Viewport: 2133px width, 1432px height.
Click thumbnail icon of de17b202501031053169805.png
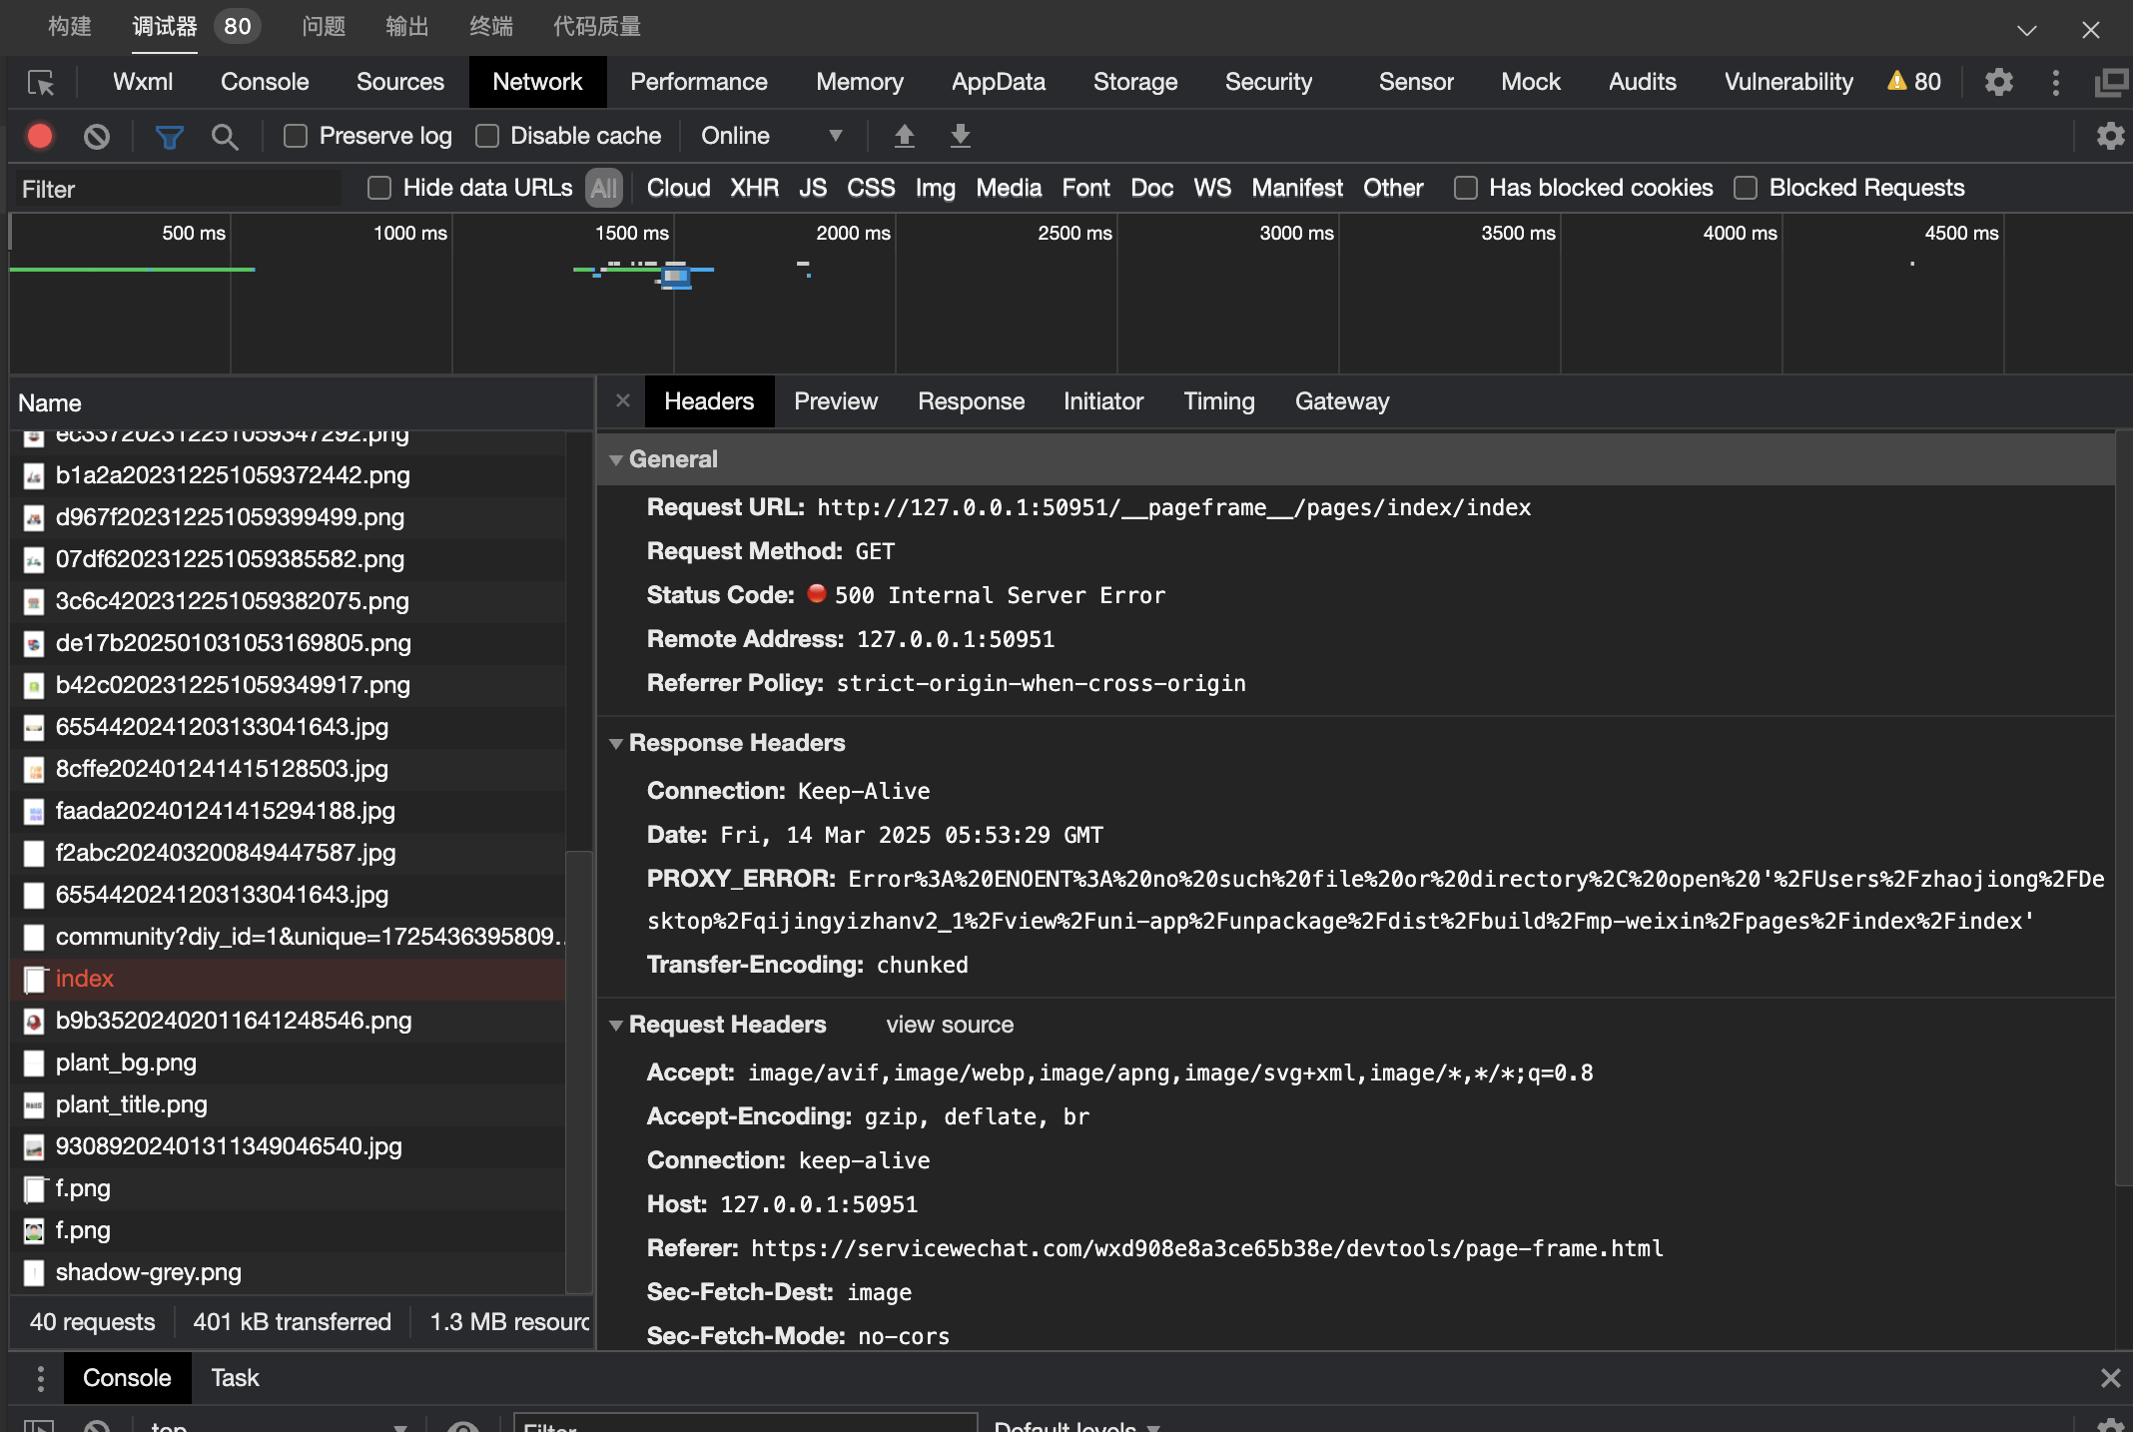(34, 644)
